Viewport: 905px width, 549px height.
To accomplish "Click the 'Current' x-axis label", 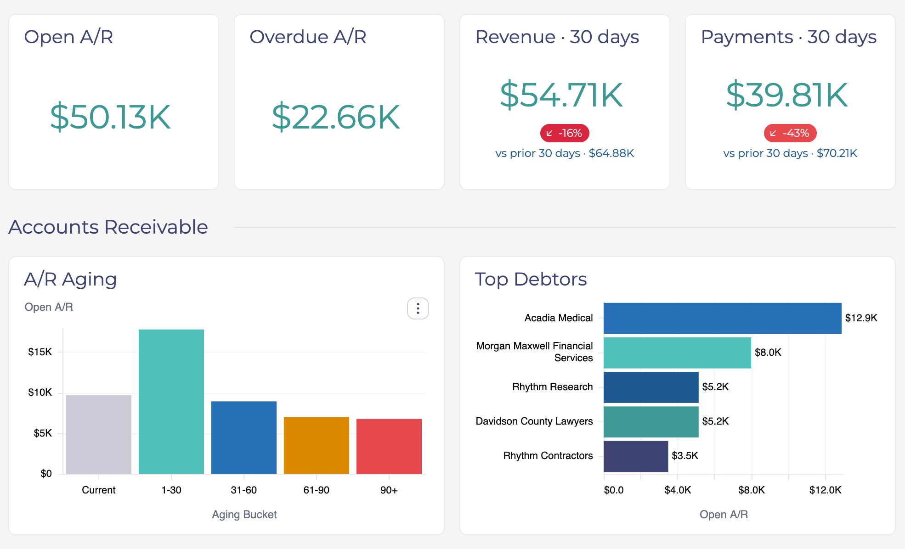I will [99, 490].
